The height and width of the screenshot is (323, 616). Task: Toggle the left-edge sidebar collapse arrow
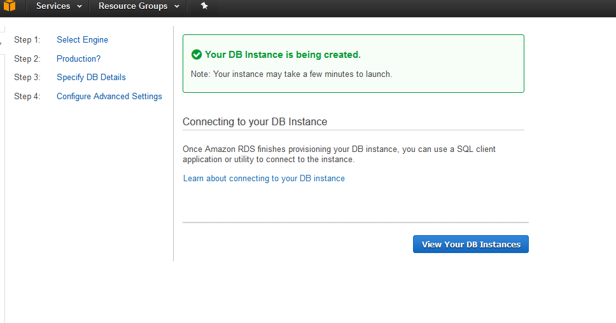[x=1, y=43]
